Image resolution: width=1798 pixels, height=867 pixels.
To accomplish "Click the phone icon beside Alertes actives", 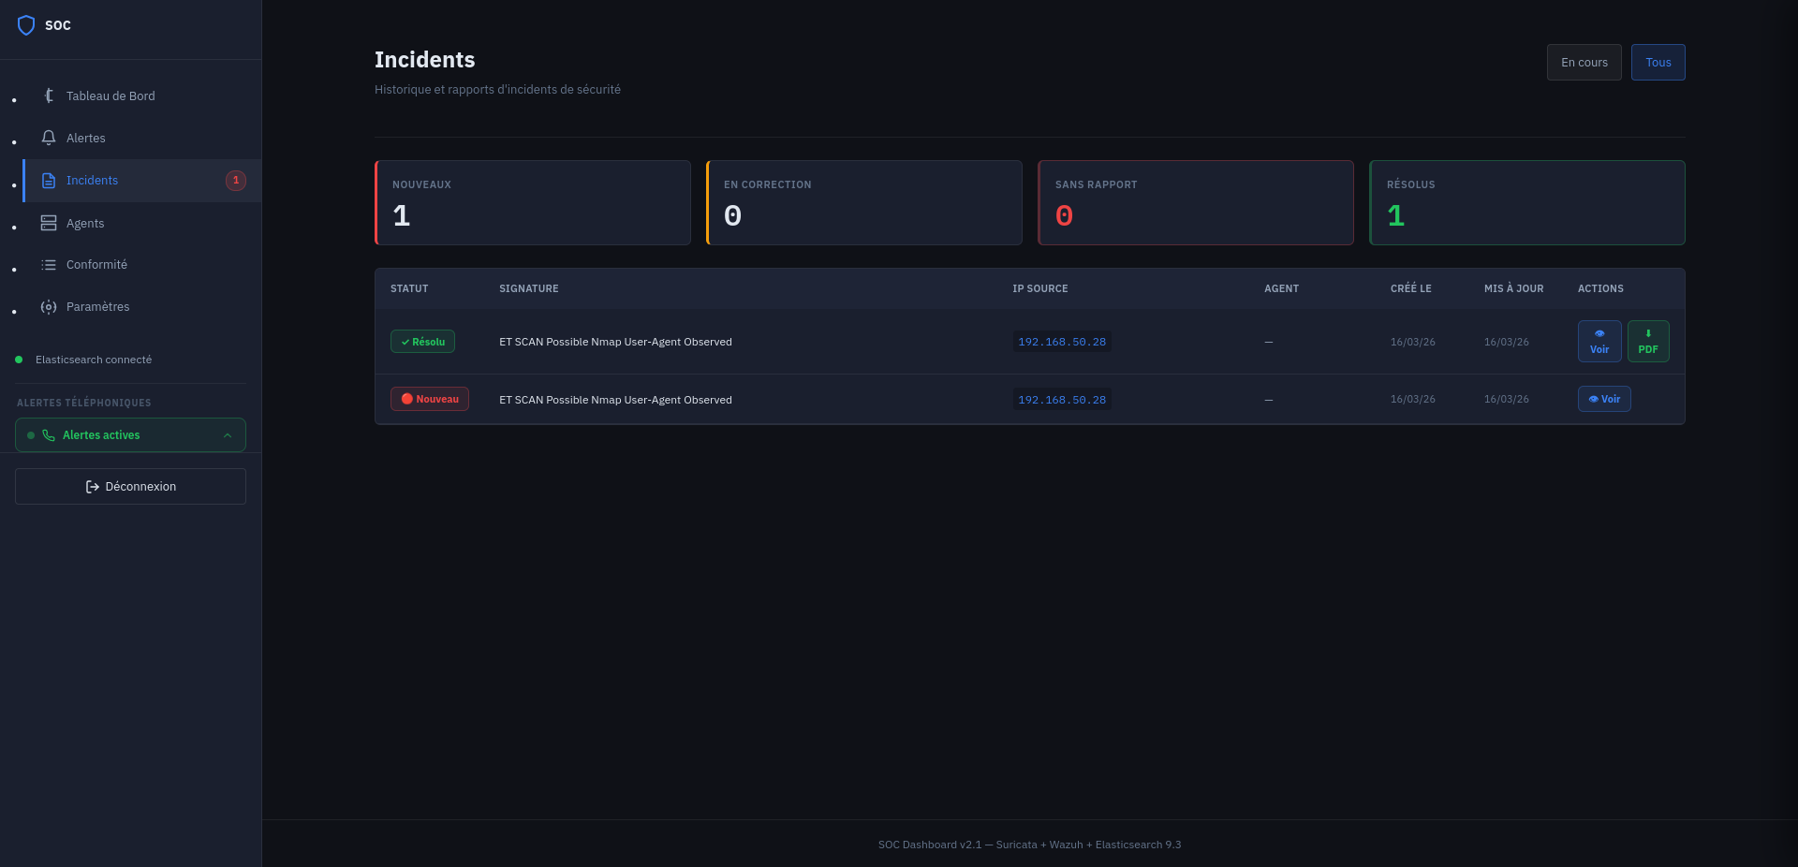I will point(49,434).
